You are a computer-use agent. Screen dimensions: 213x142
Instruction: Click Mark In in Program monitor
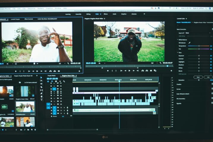pos(112,71)
